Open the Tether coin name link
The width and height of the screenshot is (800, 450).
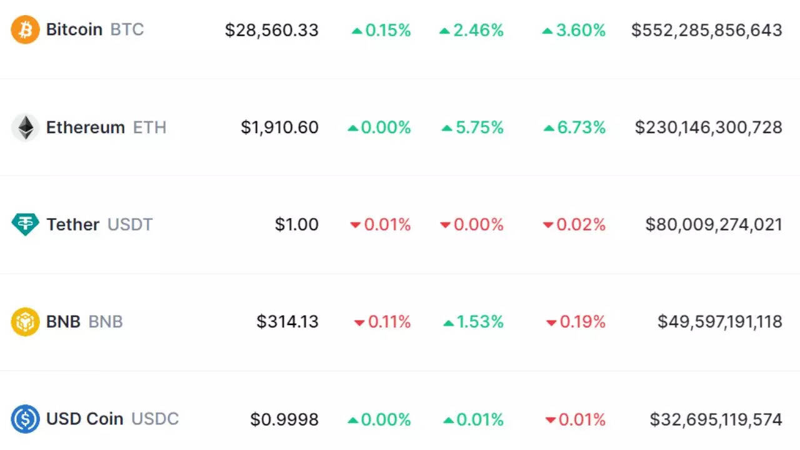[x=72, y=224]
